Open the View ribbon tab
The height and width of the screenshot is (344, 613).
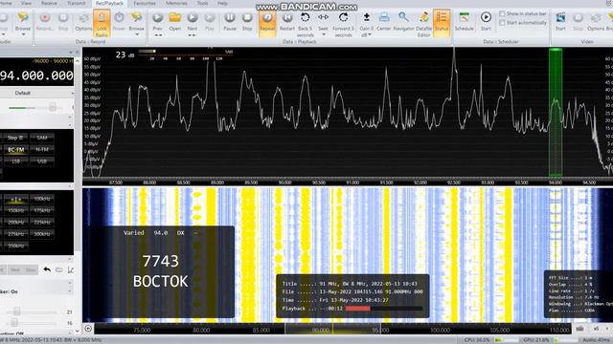point(26,3)
